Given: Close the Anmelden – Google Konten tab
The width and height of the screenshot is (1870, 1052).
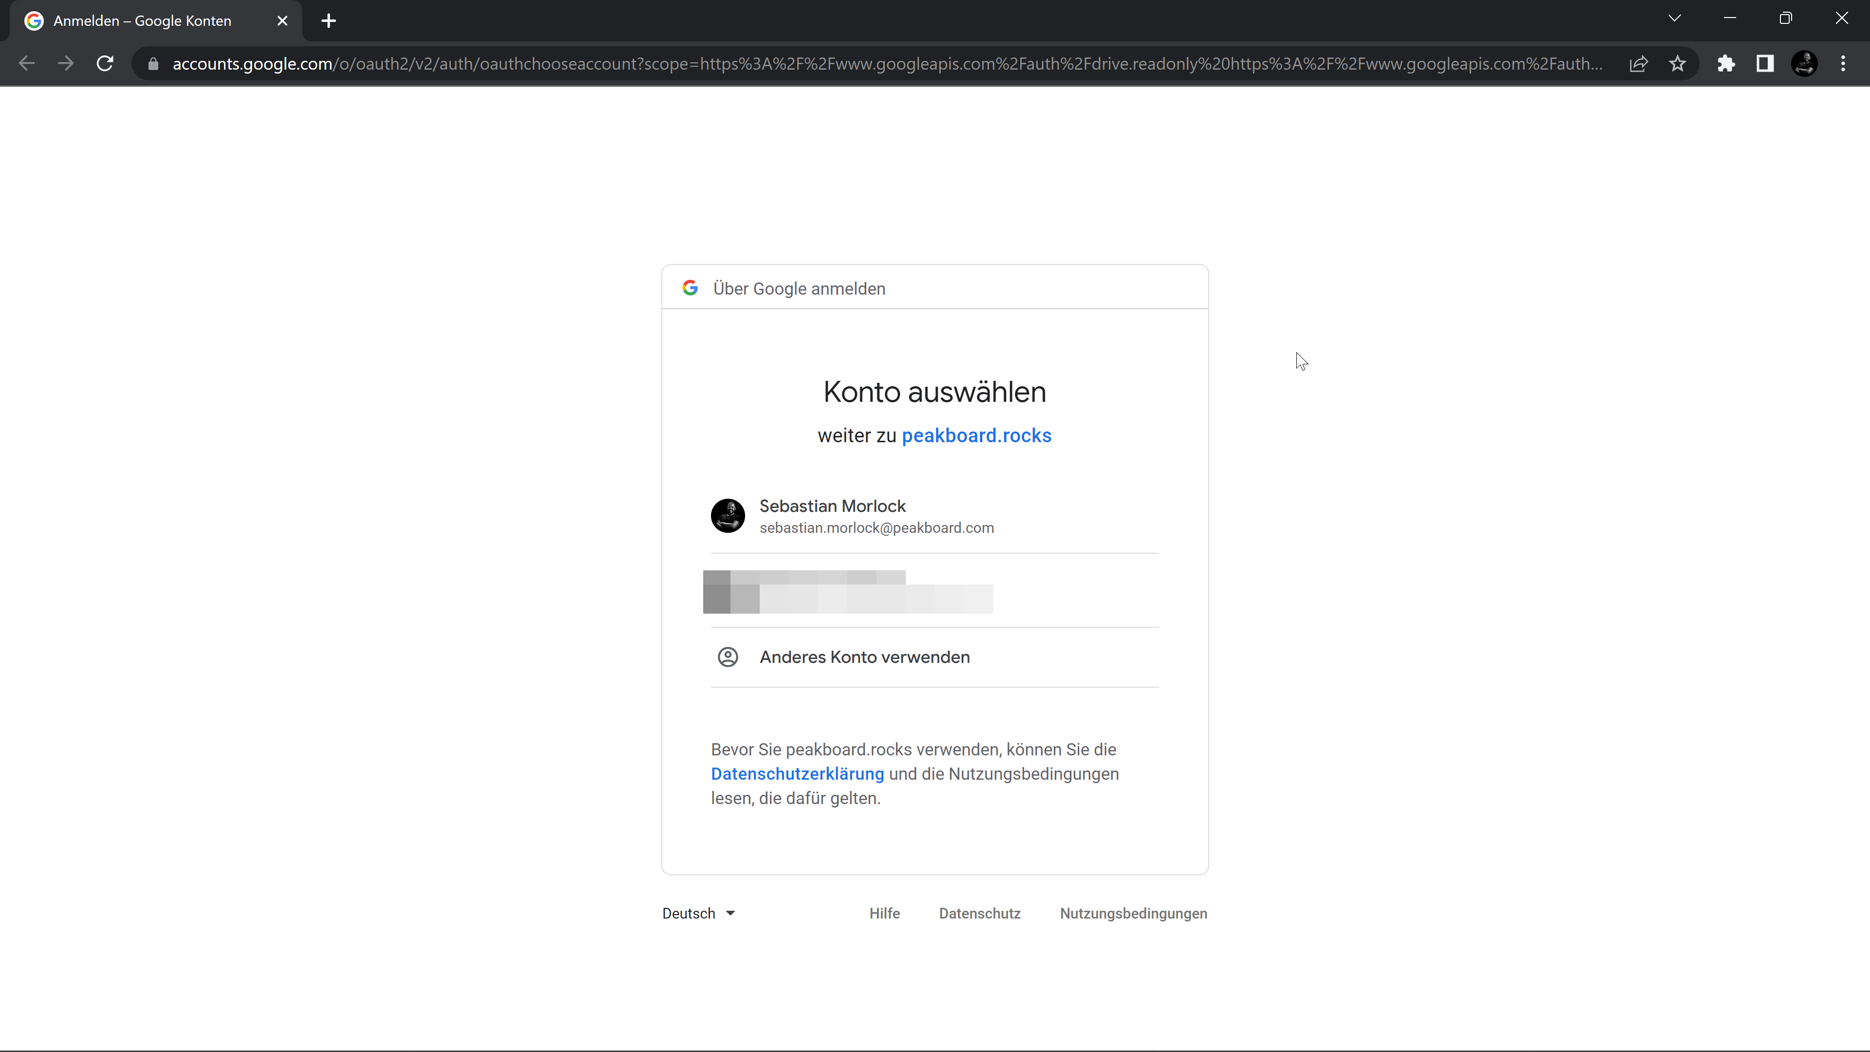Looking at the screenshot, I should tap(282, 21).
